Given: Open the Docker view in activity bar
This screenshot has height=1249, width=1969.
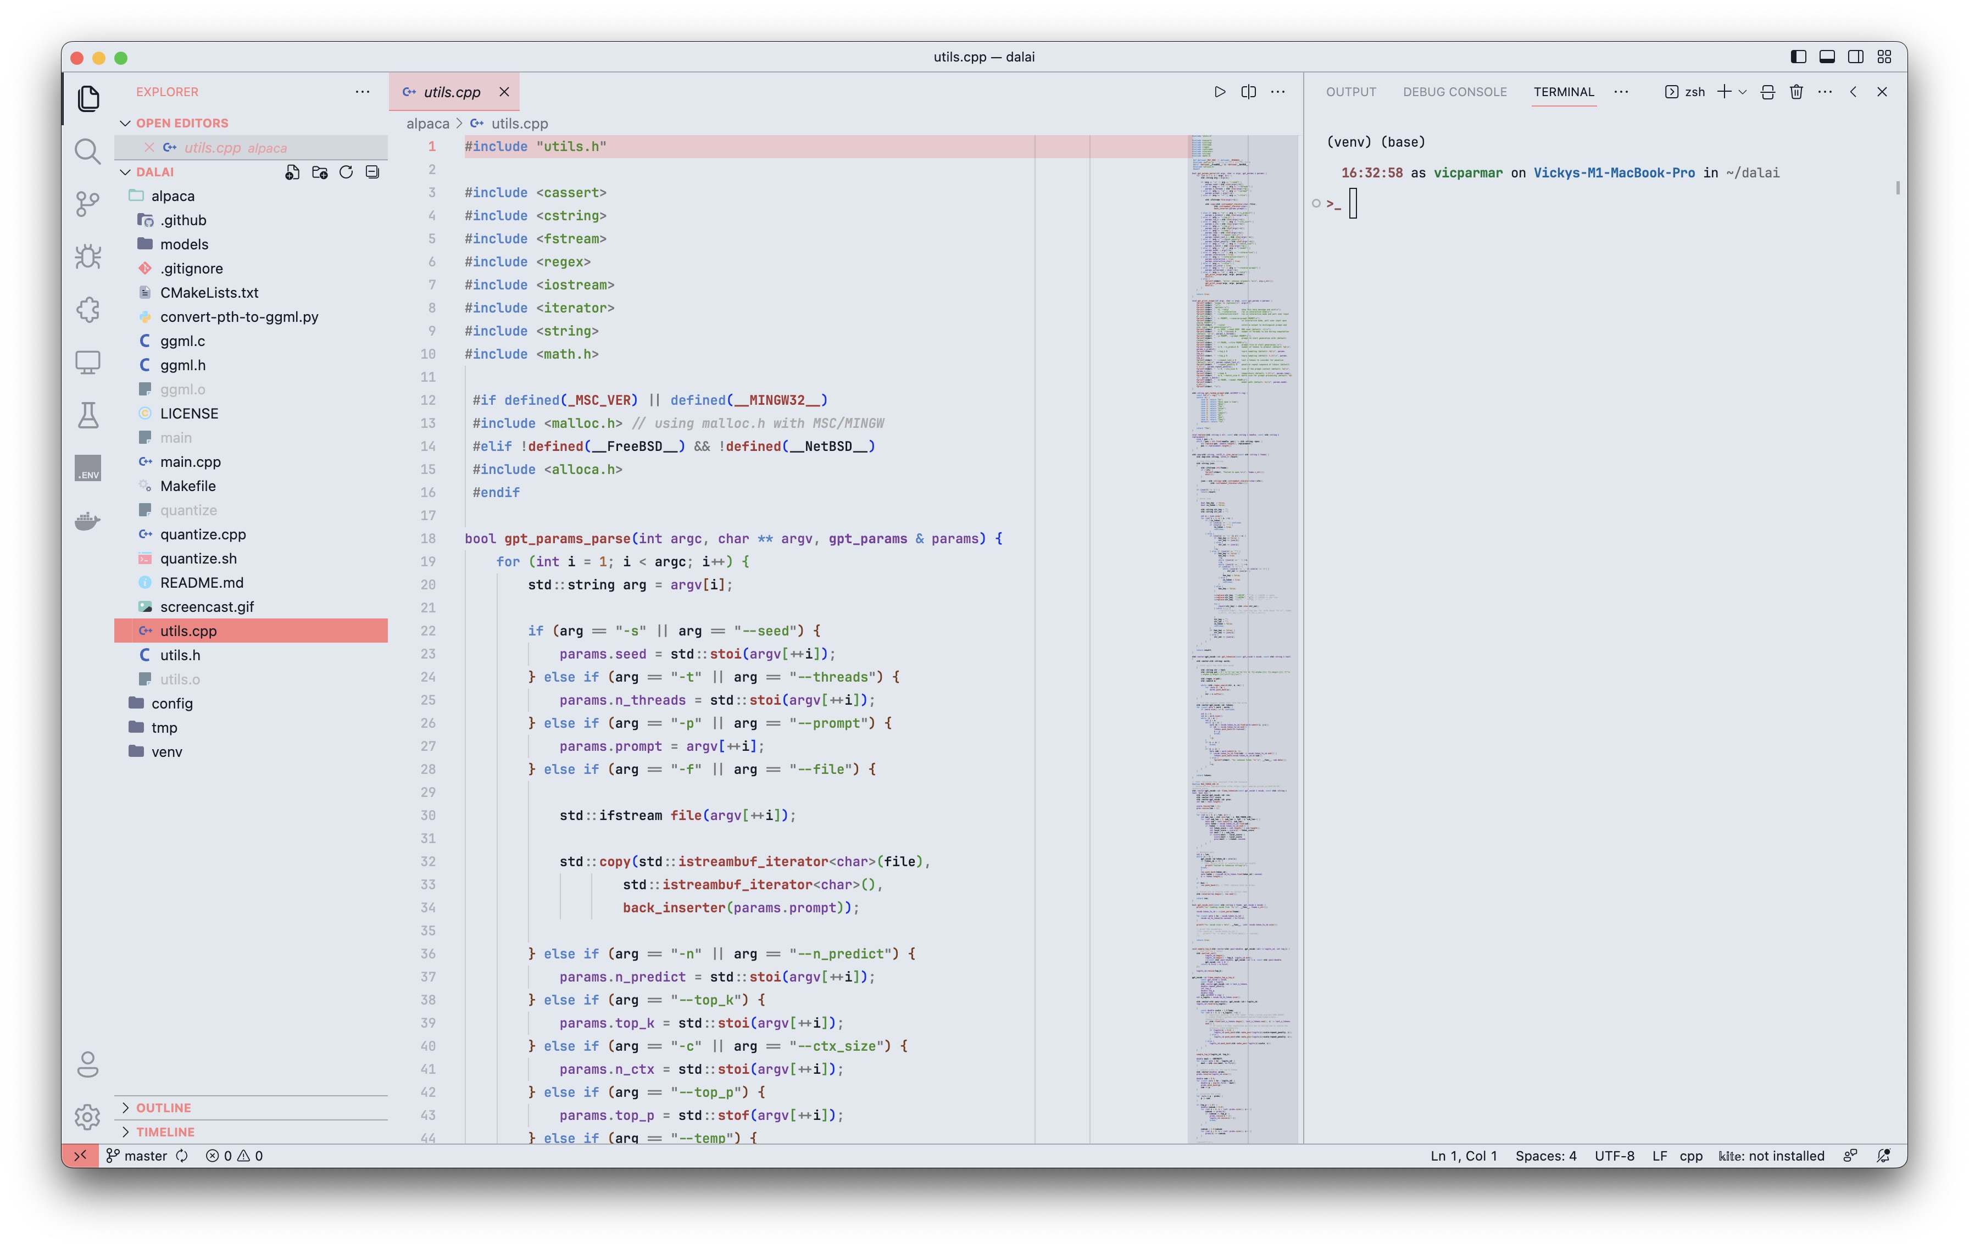Looking at the screenshot, I should [87, 521].
